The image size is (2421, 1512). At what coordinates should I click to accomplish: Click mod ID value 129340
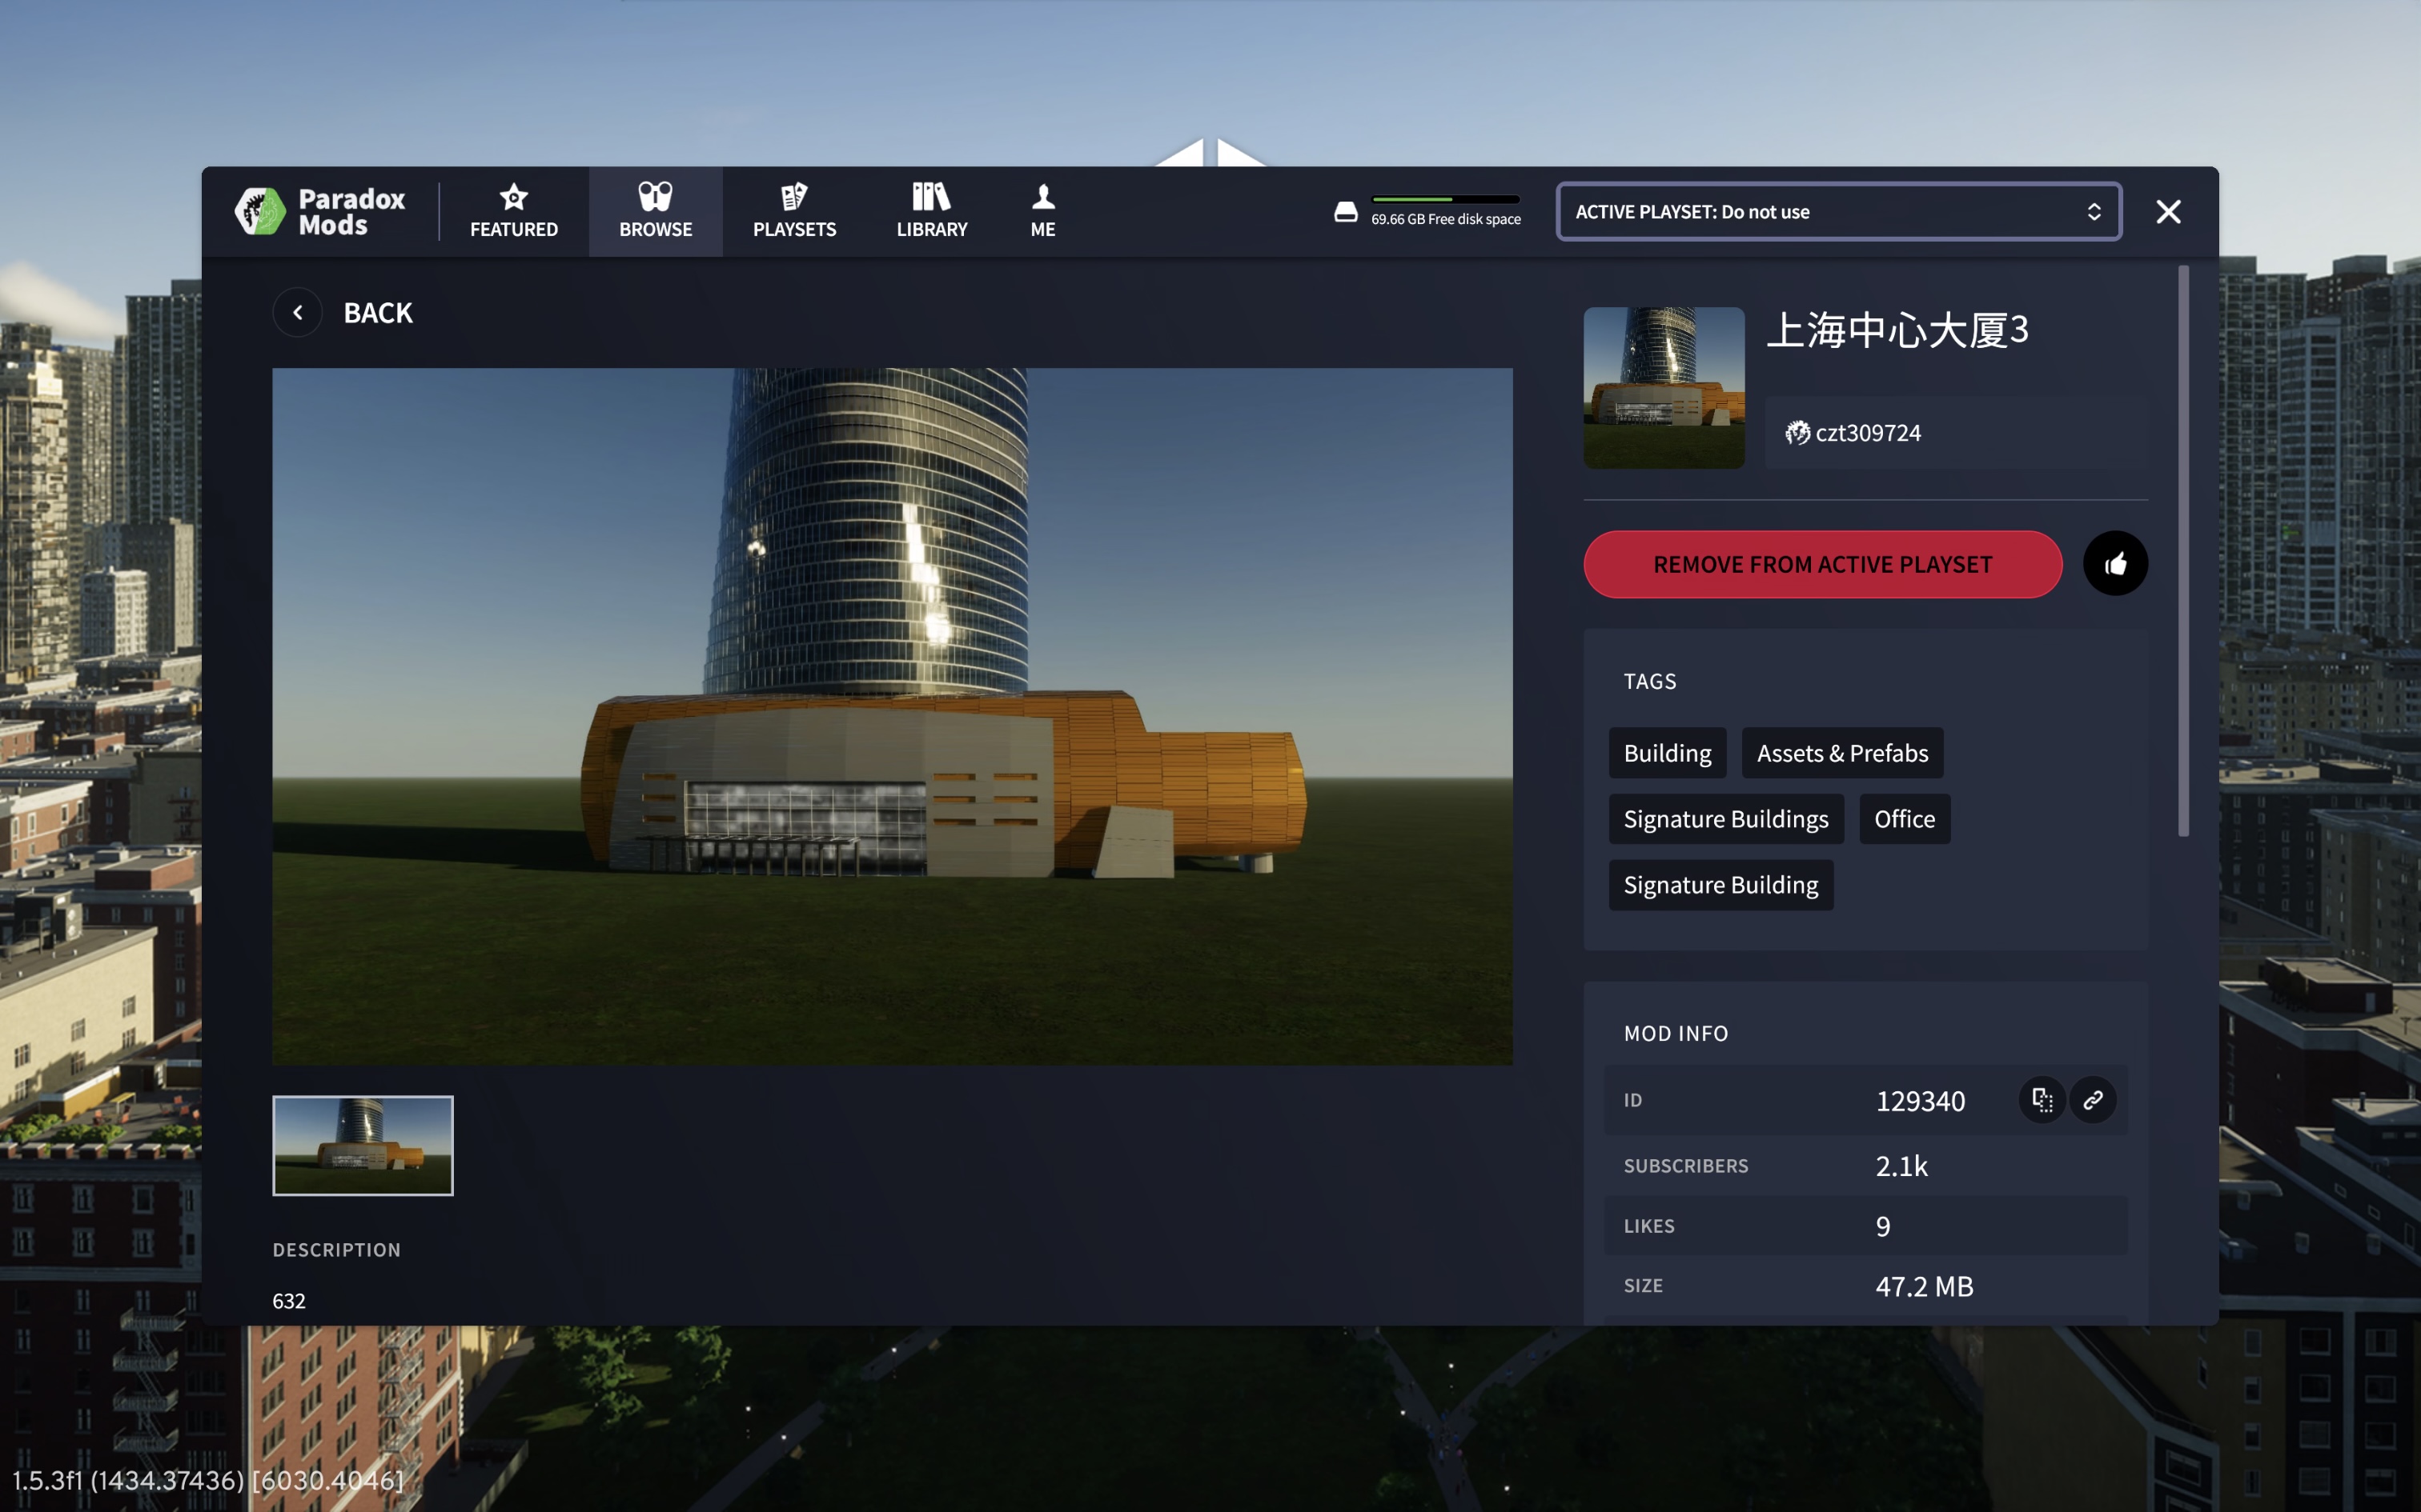pos(1920,1101)
